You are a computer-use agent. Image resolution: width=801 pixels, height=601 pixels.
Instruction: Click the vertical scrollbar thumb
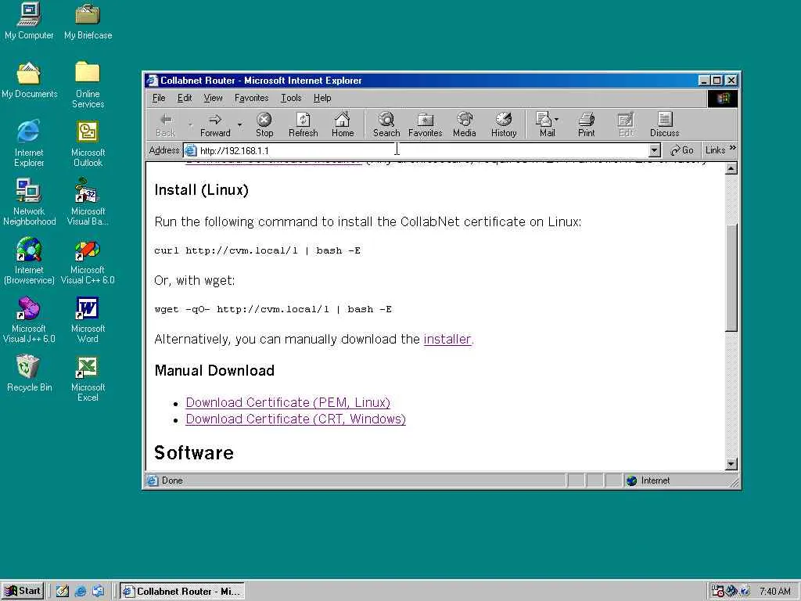coord(731,278)
